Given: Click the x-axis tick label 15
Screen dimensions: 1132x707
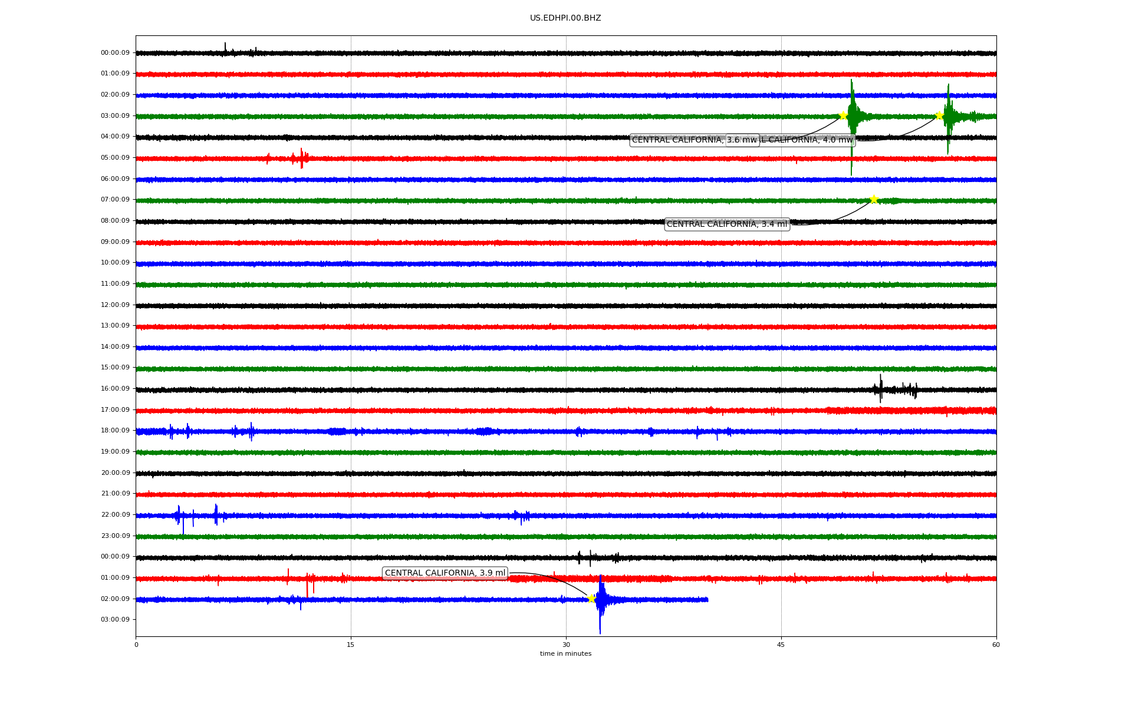Looking at the screenshot, I should pos(351,645).
